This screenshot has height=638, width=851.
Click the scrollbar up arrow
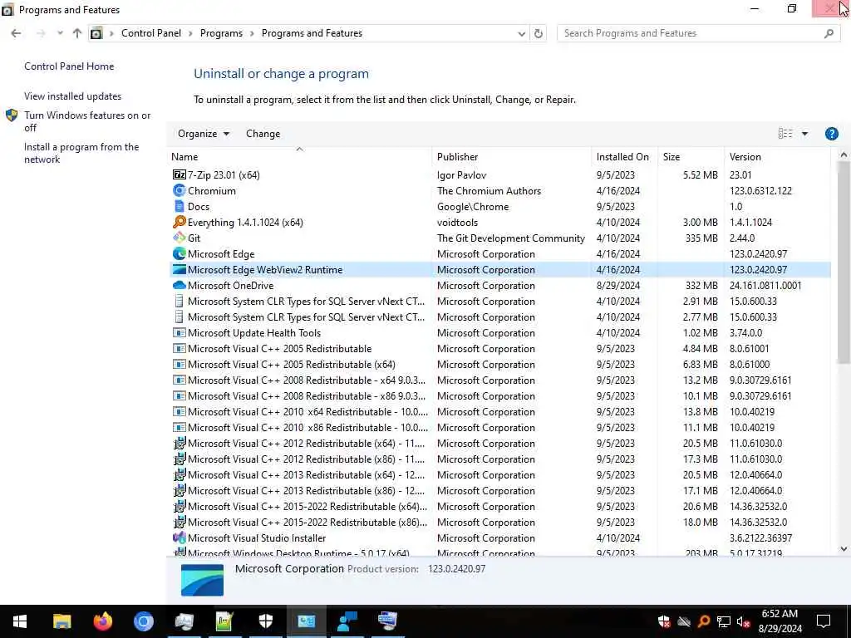click(x=843, y=155)
